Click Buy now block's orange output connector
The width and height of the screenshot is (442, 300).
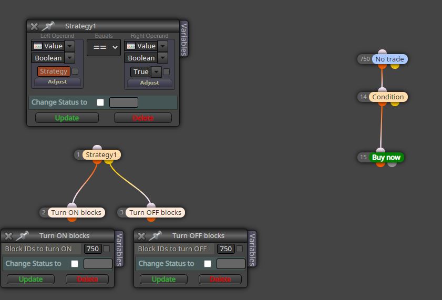381,164
